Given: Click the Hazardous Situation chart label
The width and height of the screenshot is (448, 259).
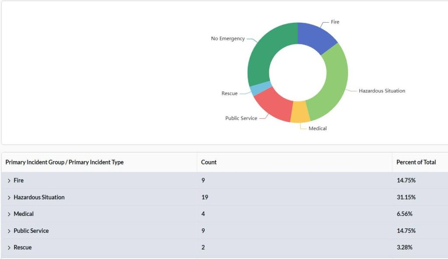Looking at the screenshot, I should 381,91.
